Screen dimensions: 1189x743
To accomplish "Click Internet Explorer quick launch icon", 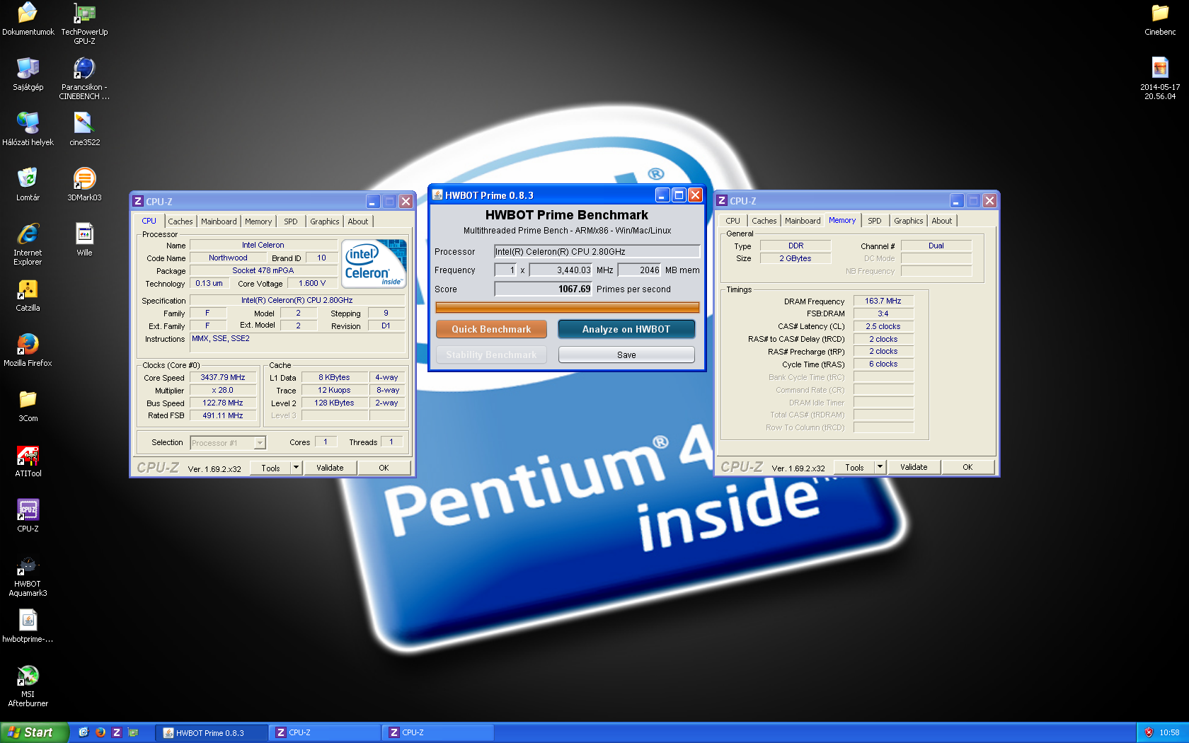I will 83,732.
